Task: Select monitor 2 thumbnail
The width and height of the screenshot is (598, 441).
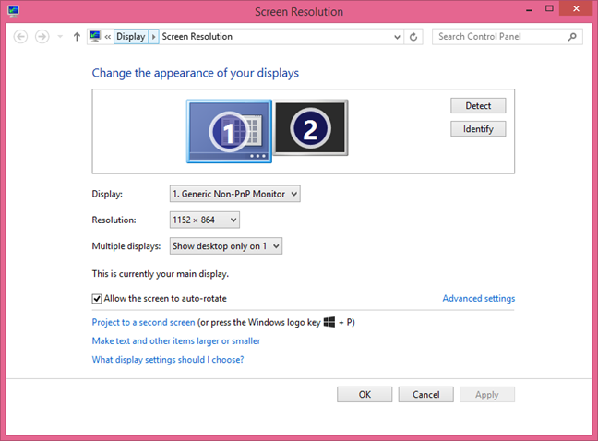Action: pyautogui.click(x=310, y=127)
